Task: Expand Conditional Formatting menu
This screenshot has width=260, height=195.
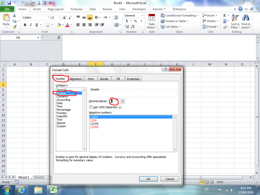Action: pos(179,15)
